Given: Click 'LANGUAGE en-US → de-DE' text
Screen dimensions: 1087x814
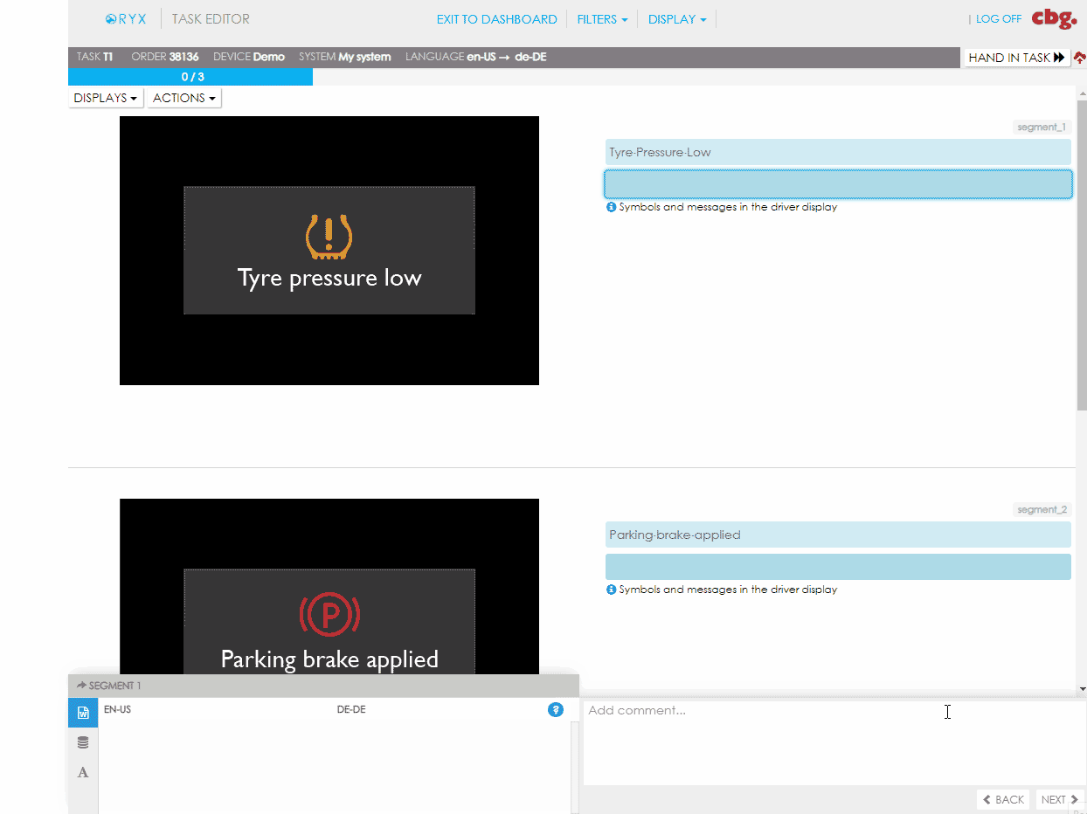Looking at the screenshot, I should tap(475, 57).
